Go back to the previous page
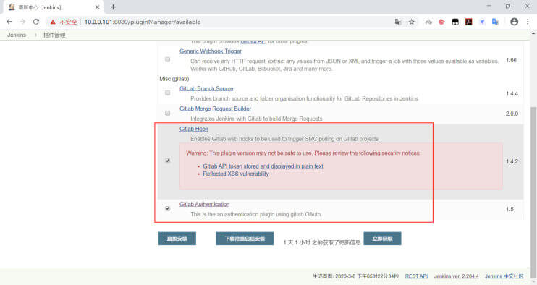Image resolution: width=537 pixels, height=285 pixels. pos(9,22)
